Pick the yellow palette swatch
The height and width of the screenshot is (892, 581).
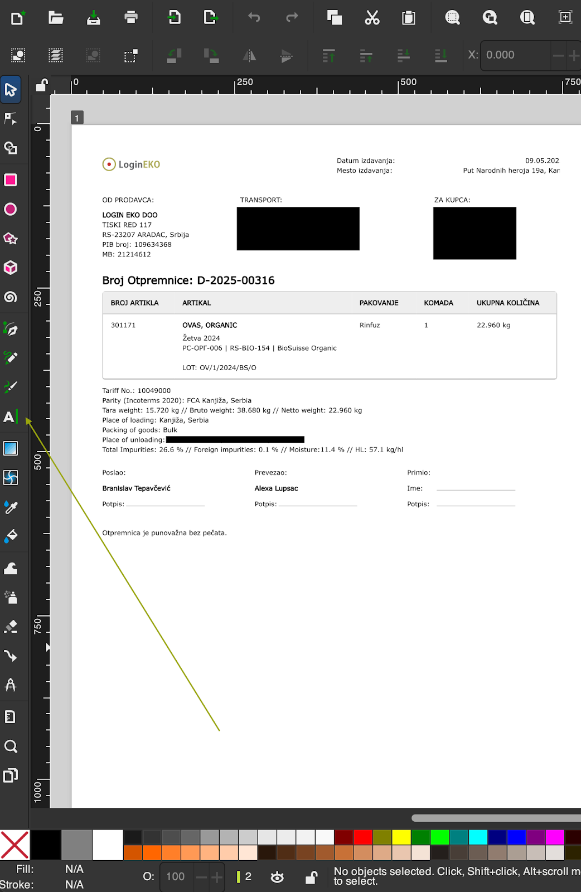[401, 837]
